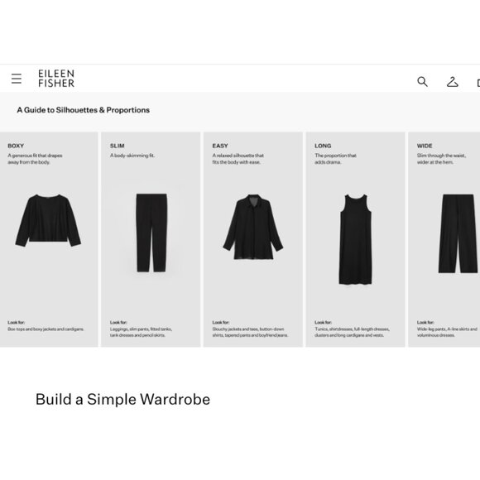The height and width of the screenshot is (480, 480).
Task: Click the LONG silhouette heading
Action: (323, 146)
